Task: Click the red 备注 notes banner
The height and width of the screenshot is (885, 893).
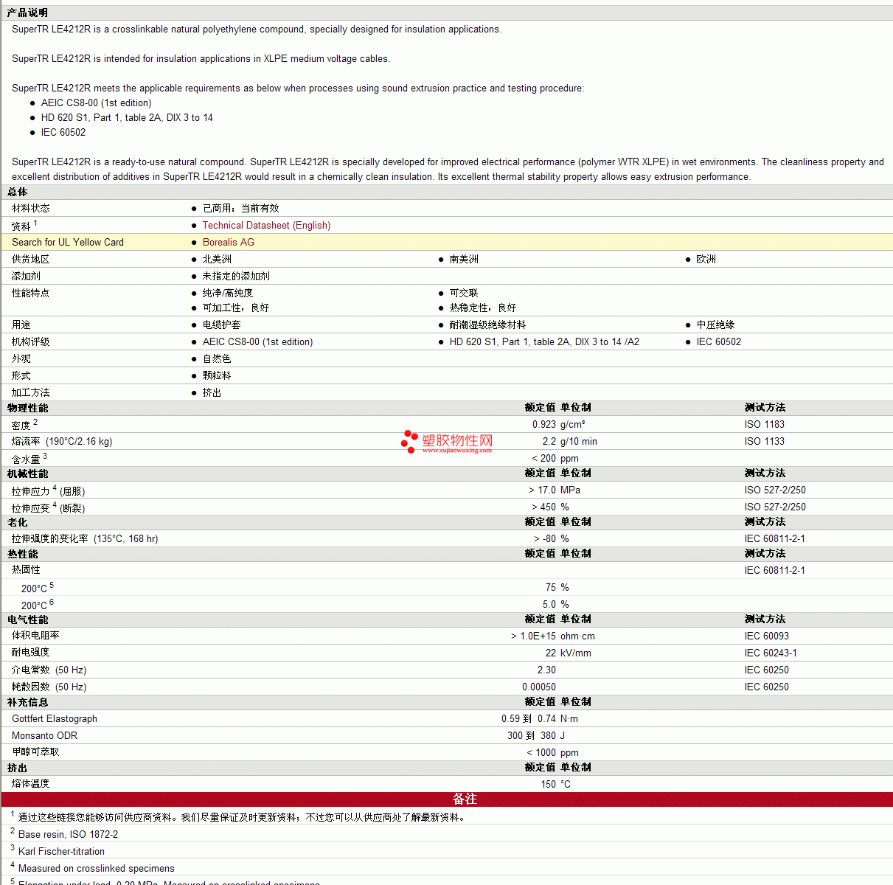Action: [447, 799]
